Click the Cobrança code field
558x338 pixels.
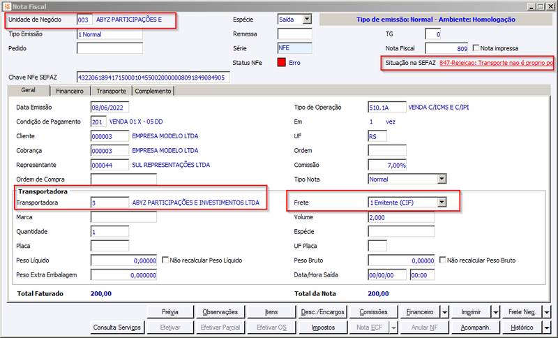pyautogui.click(x=110, y=151)
